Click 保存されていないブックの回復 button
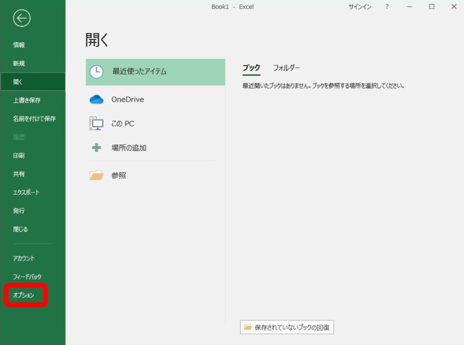Image resolution: width=464 pixels, height=345 pixels. (287, 327)
